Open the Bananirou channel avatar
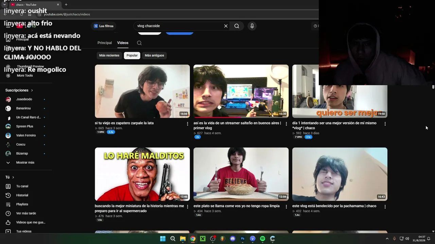The width and height of the screenshot is (435, 244). pyautogui.click(x=8, y=108)
